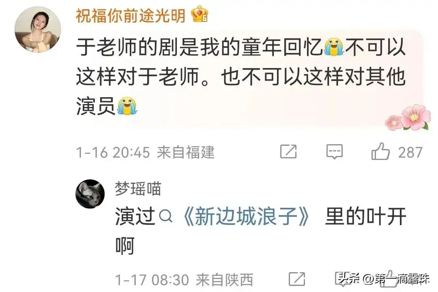Tap the 287 like count
This screenshot has height=292, width=438.
[x=410, y=153]
